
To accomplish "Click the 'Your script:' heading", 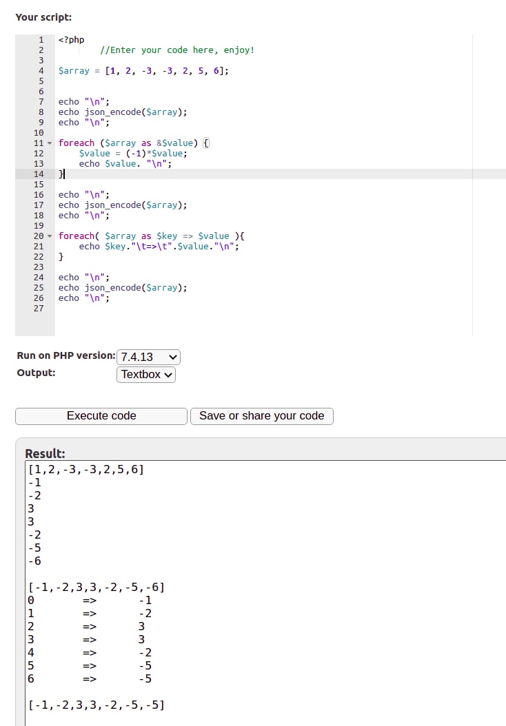I will [x=43, y=17].
